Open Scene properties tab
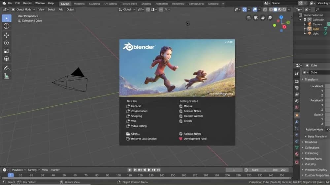330x185 pixels. 297,101
